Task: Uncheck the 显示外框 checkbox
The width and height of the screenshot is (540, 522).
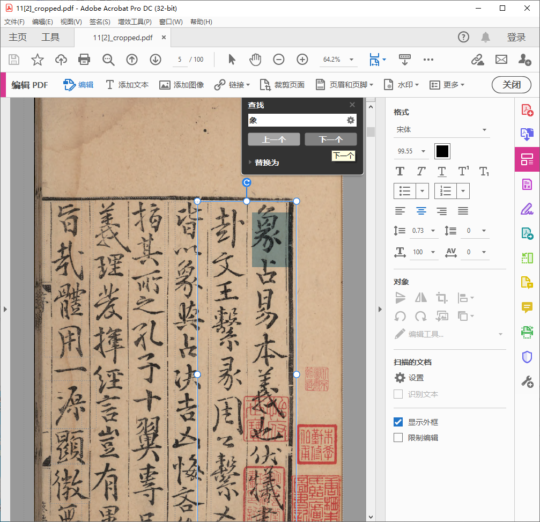Action: point(398,422)
